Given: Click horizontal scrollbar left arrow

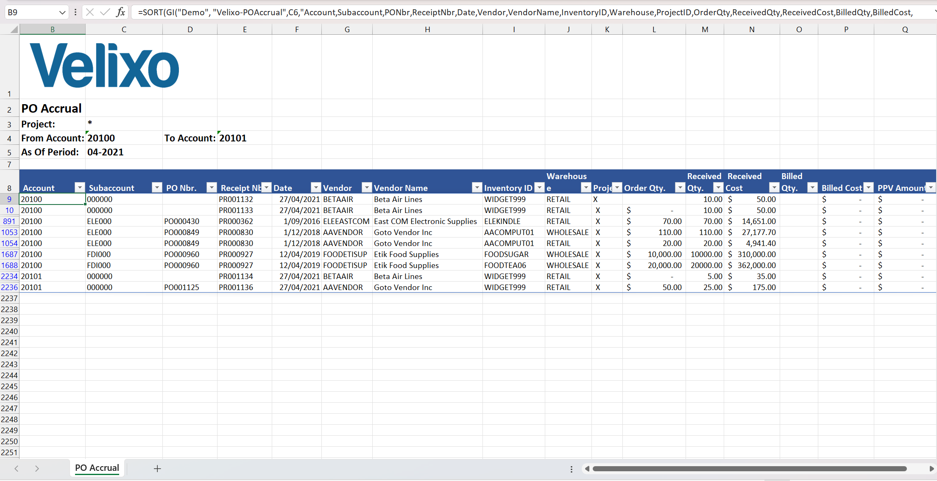Looking at the screenshot, I should pos(587,469).
